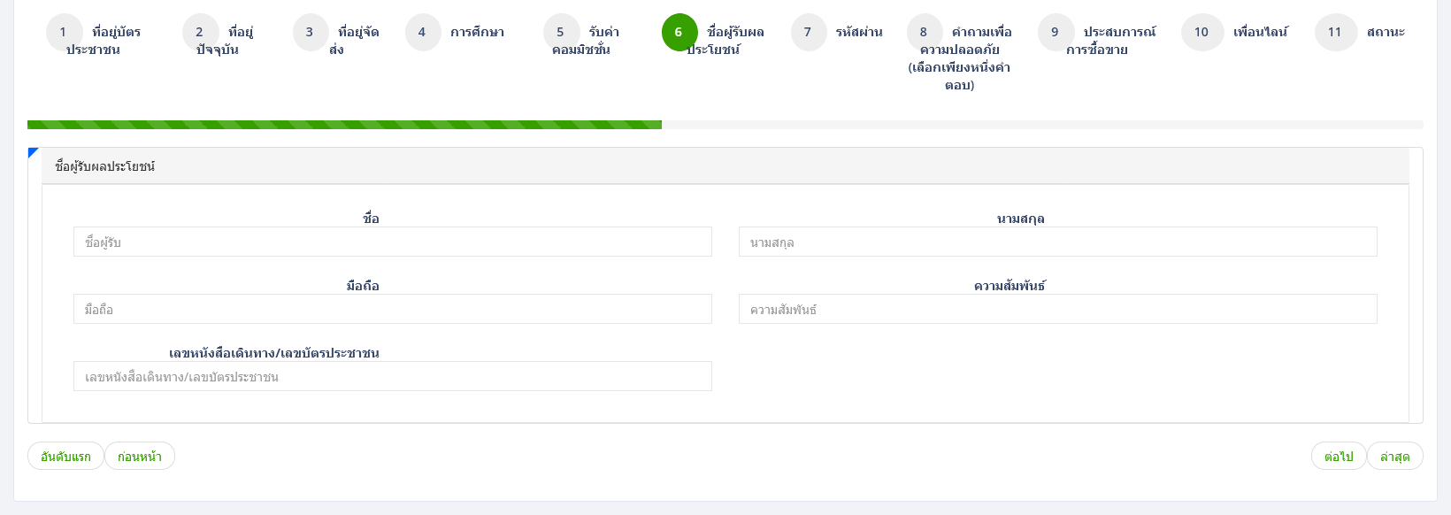Screen dimensions: 1451x515
Task: Switch to step 10 เพื่อนไลน์
Action: pyautogui.click(x=1201, y=33)
